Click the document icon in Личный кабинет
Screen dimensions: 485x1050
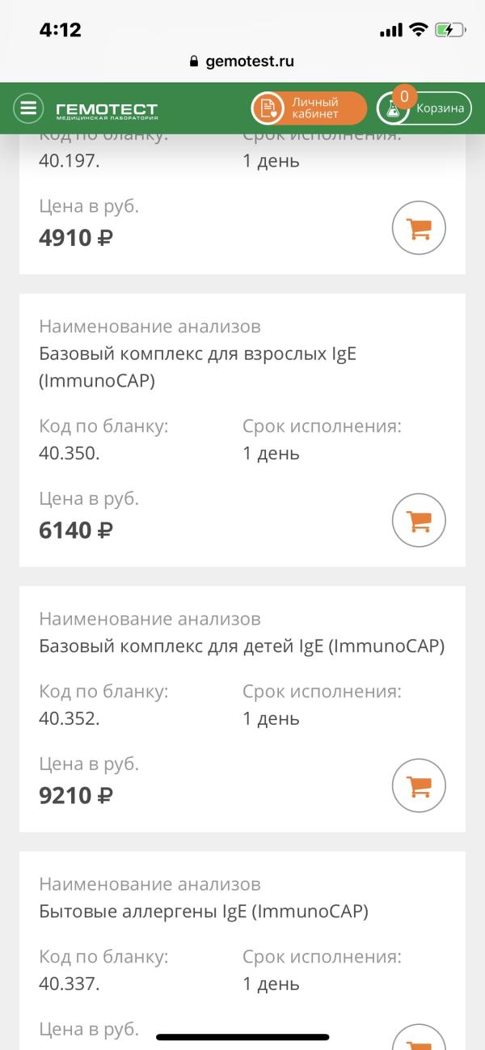pos(268,108)
